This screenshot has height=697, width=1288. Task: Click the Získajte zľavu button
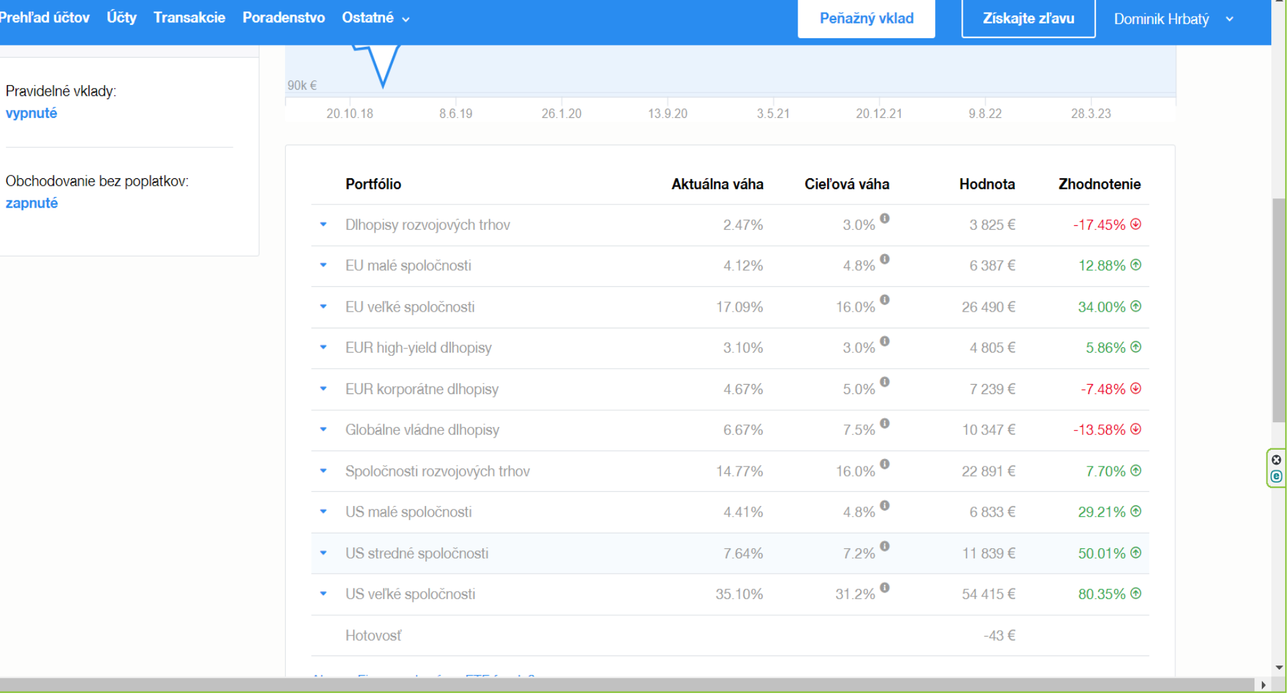(1028, 19)
